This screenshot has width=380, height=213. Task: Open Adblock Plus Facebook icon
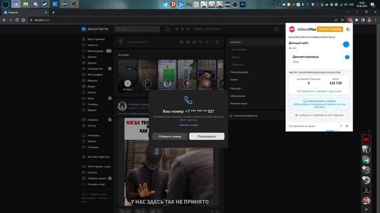tap(341, 126)
